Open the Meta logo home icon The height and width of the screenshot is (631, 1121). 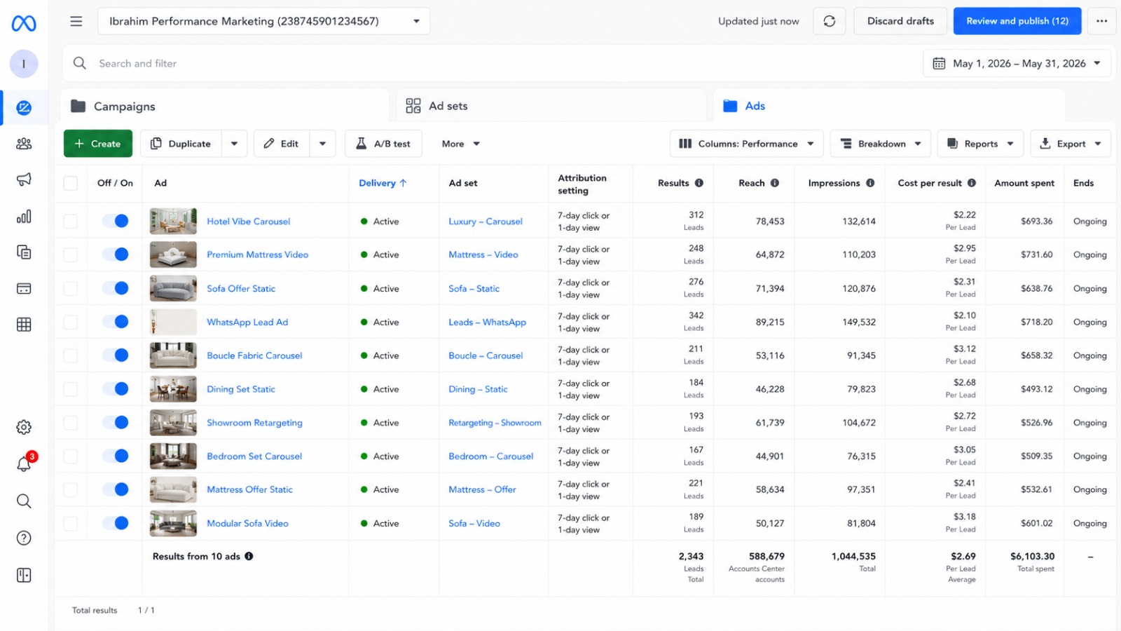point(24,23)
